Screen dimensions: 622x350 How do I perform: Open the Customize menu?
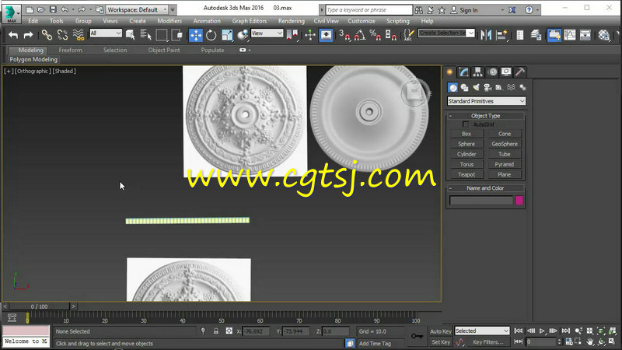[x=362, y=21]
